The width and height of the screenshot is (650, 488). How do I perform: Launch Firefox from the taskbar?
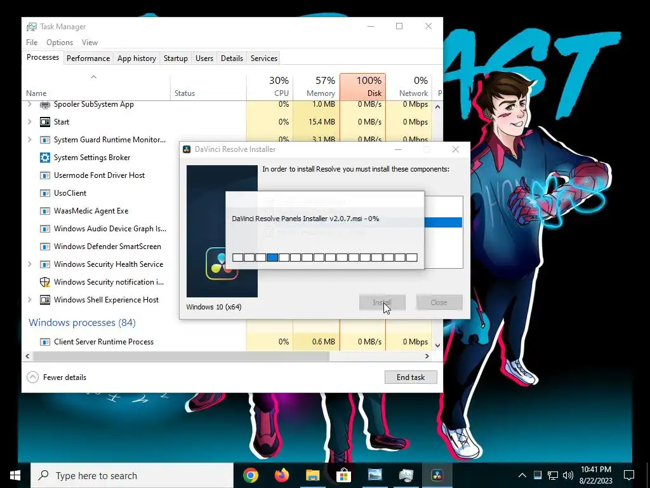pos(282,475)
